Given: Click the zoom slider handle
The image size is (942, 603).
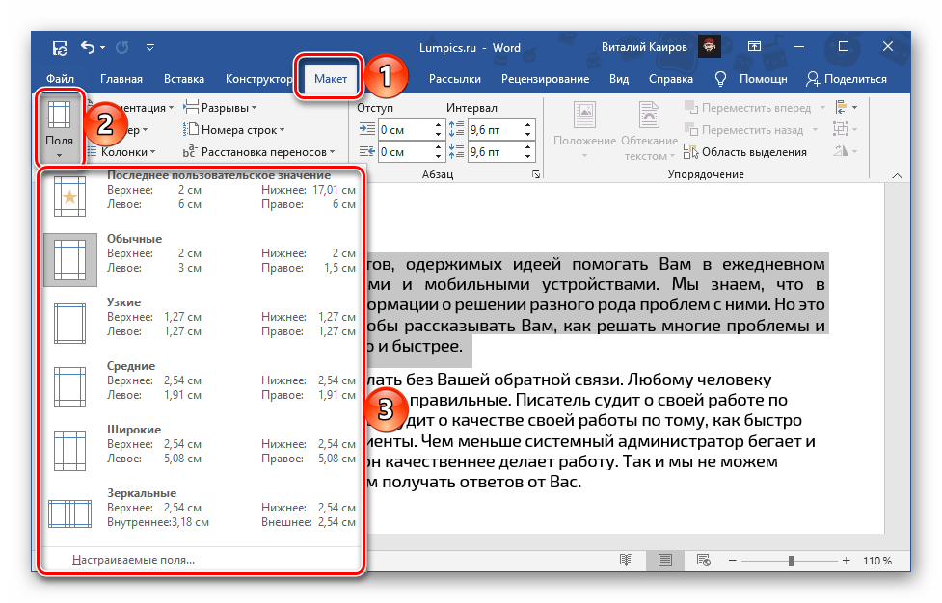Looking at the screenshot, I should (791, 561).
